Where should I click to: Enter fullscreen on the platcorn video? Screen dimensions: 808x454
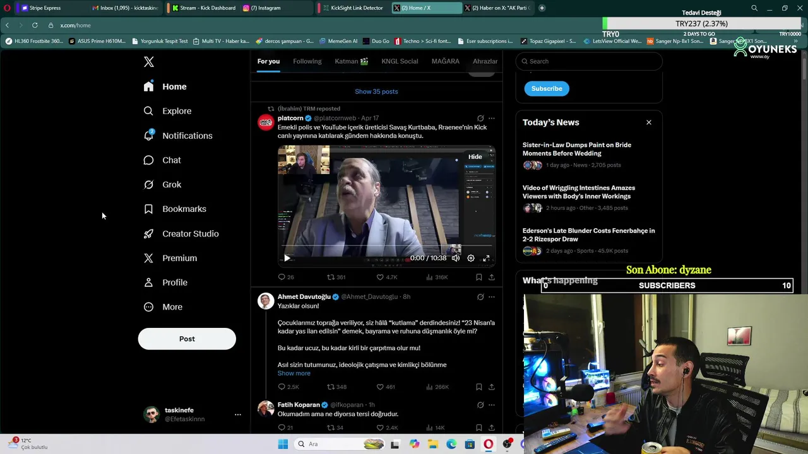pos(486,258)
